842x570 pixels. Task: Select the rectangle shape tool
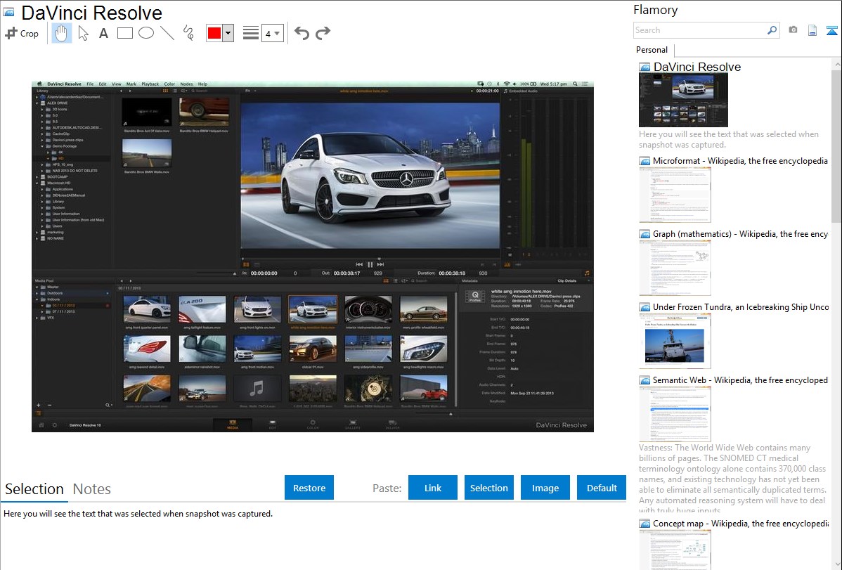125,33
